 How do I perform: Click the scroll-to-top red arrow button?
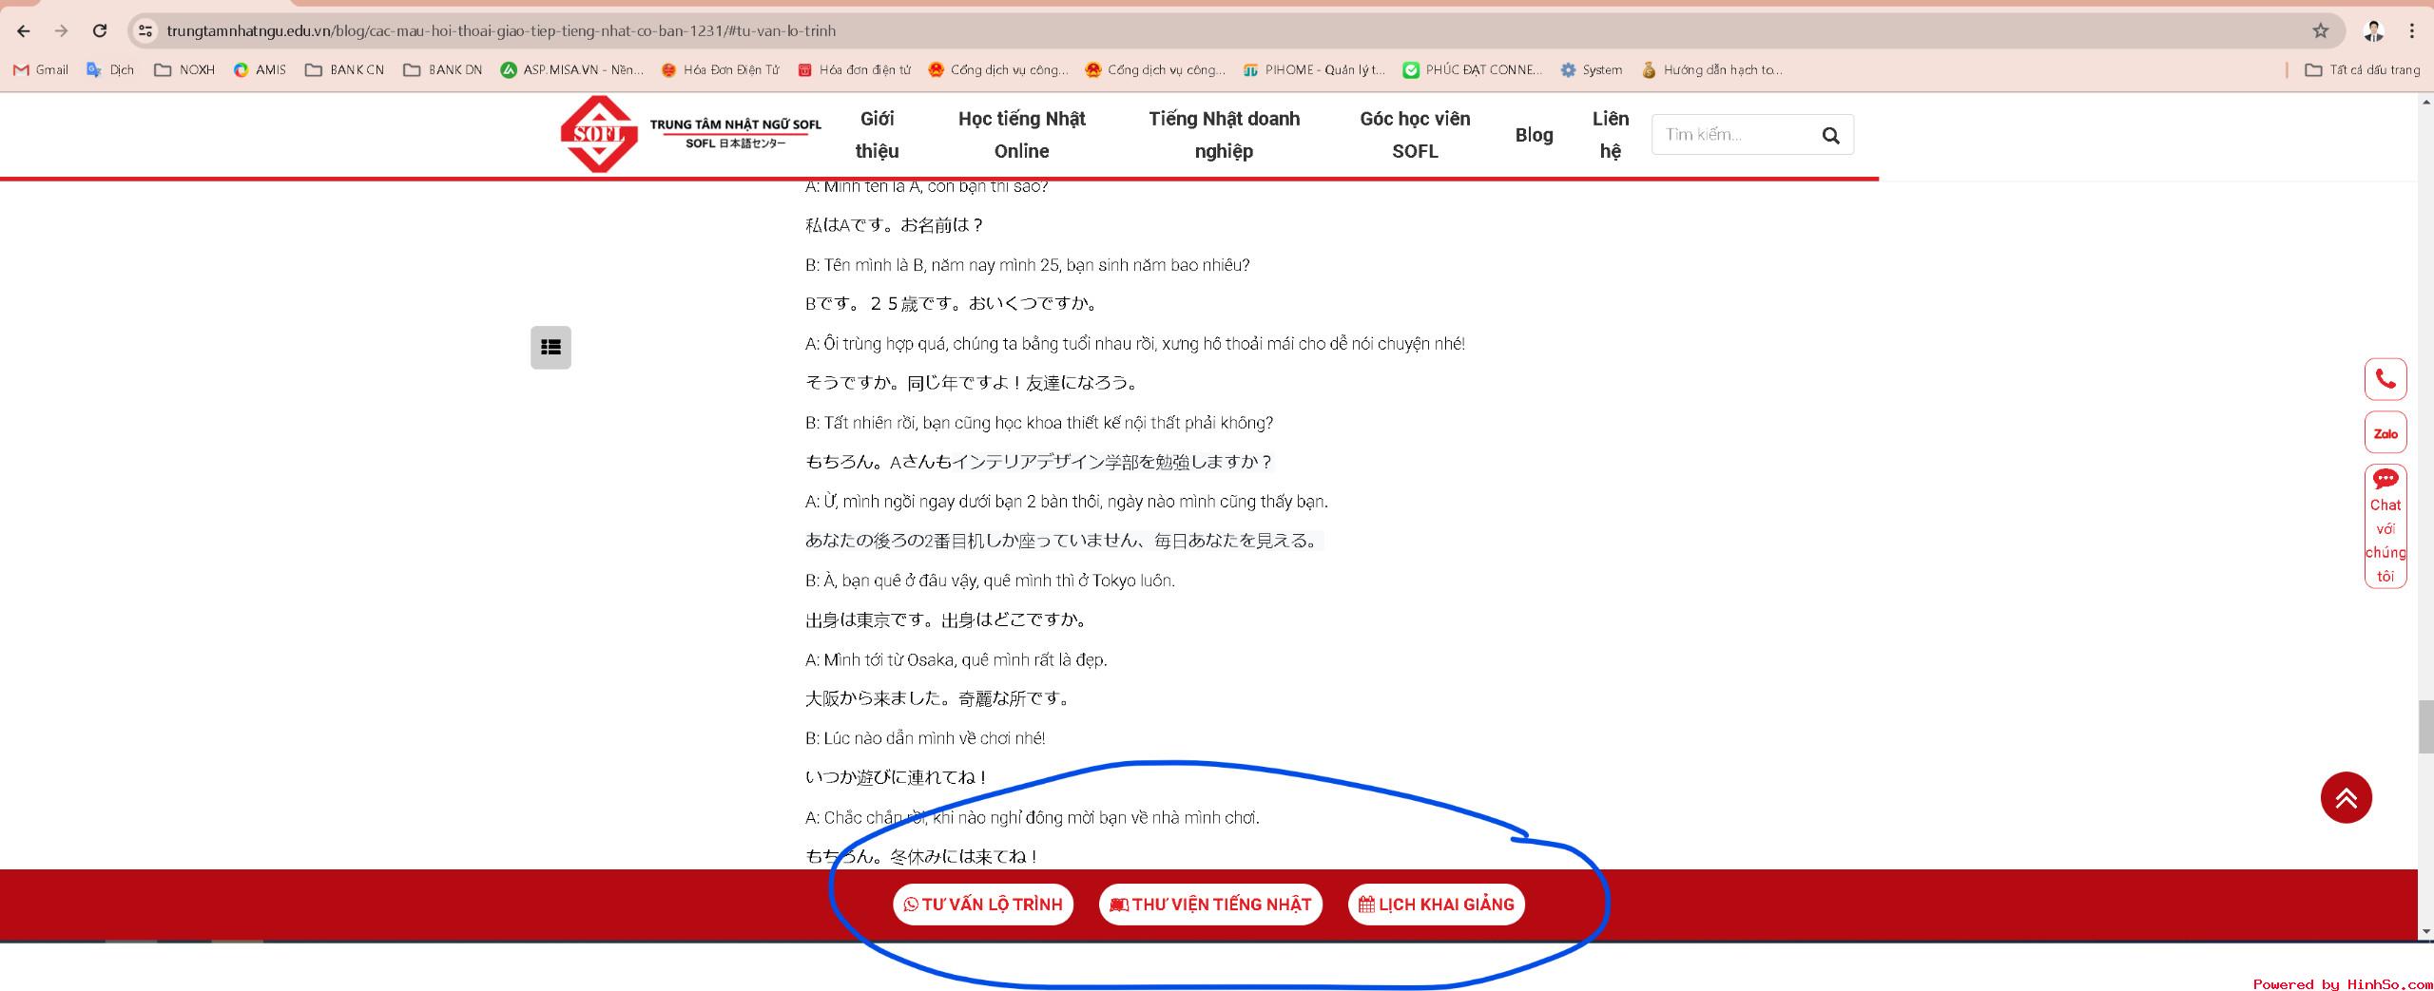(x=2346, y=797)
